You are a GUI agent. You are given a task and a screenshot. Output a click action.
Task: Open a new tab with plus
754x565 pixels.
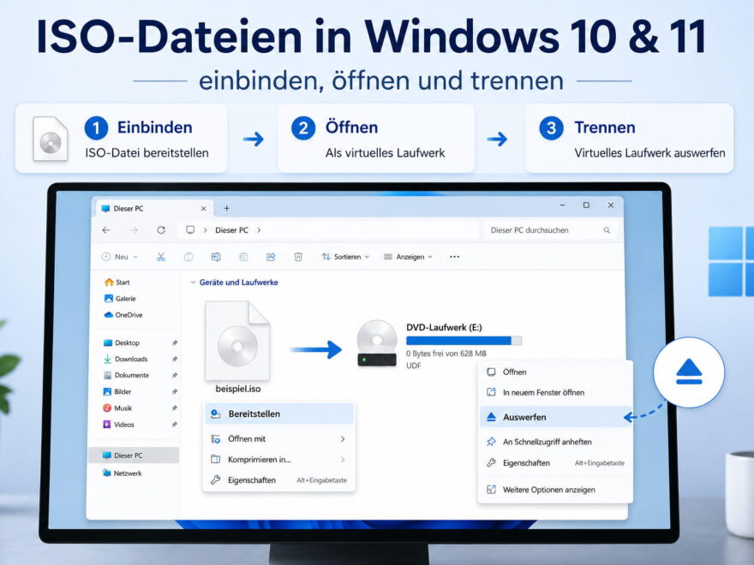226,208
